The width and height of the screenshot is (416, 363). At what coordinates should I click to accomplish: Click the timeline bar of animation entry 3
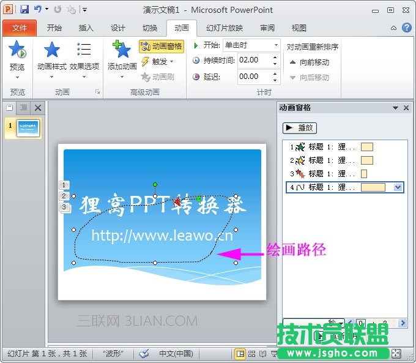click(364, 174)
